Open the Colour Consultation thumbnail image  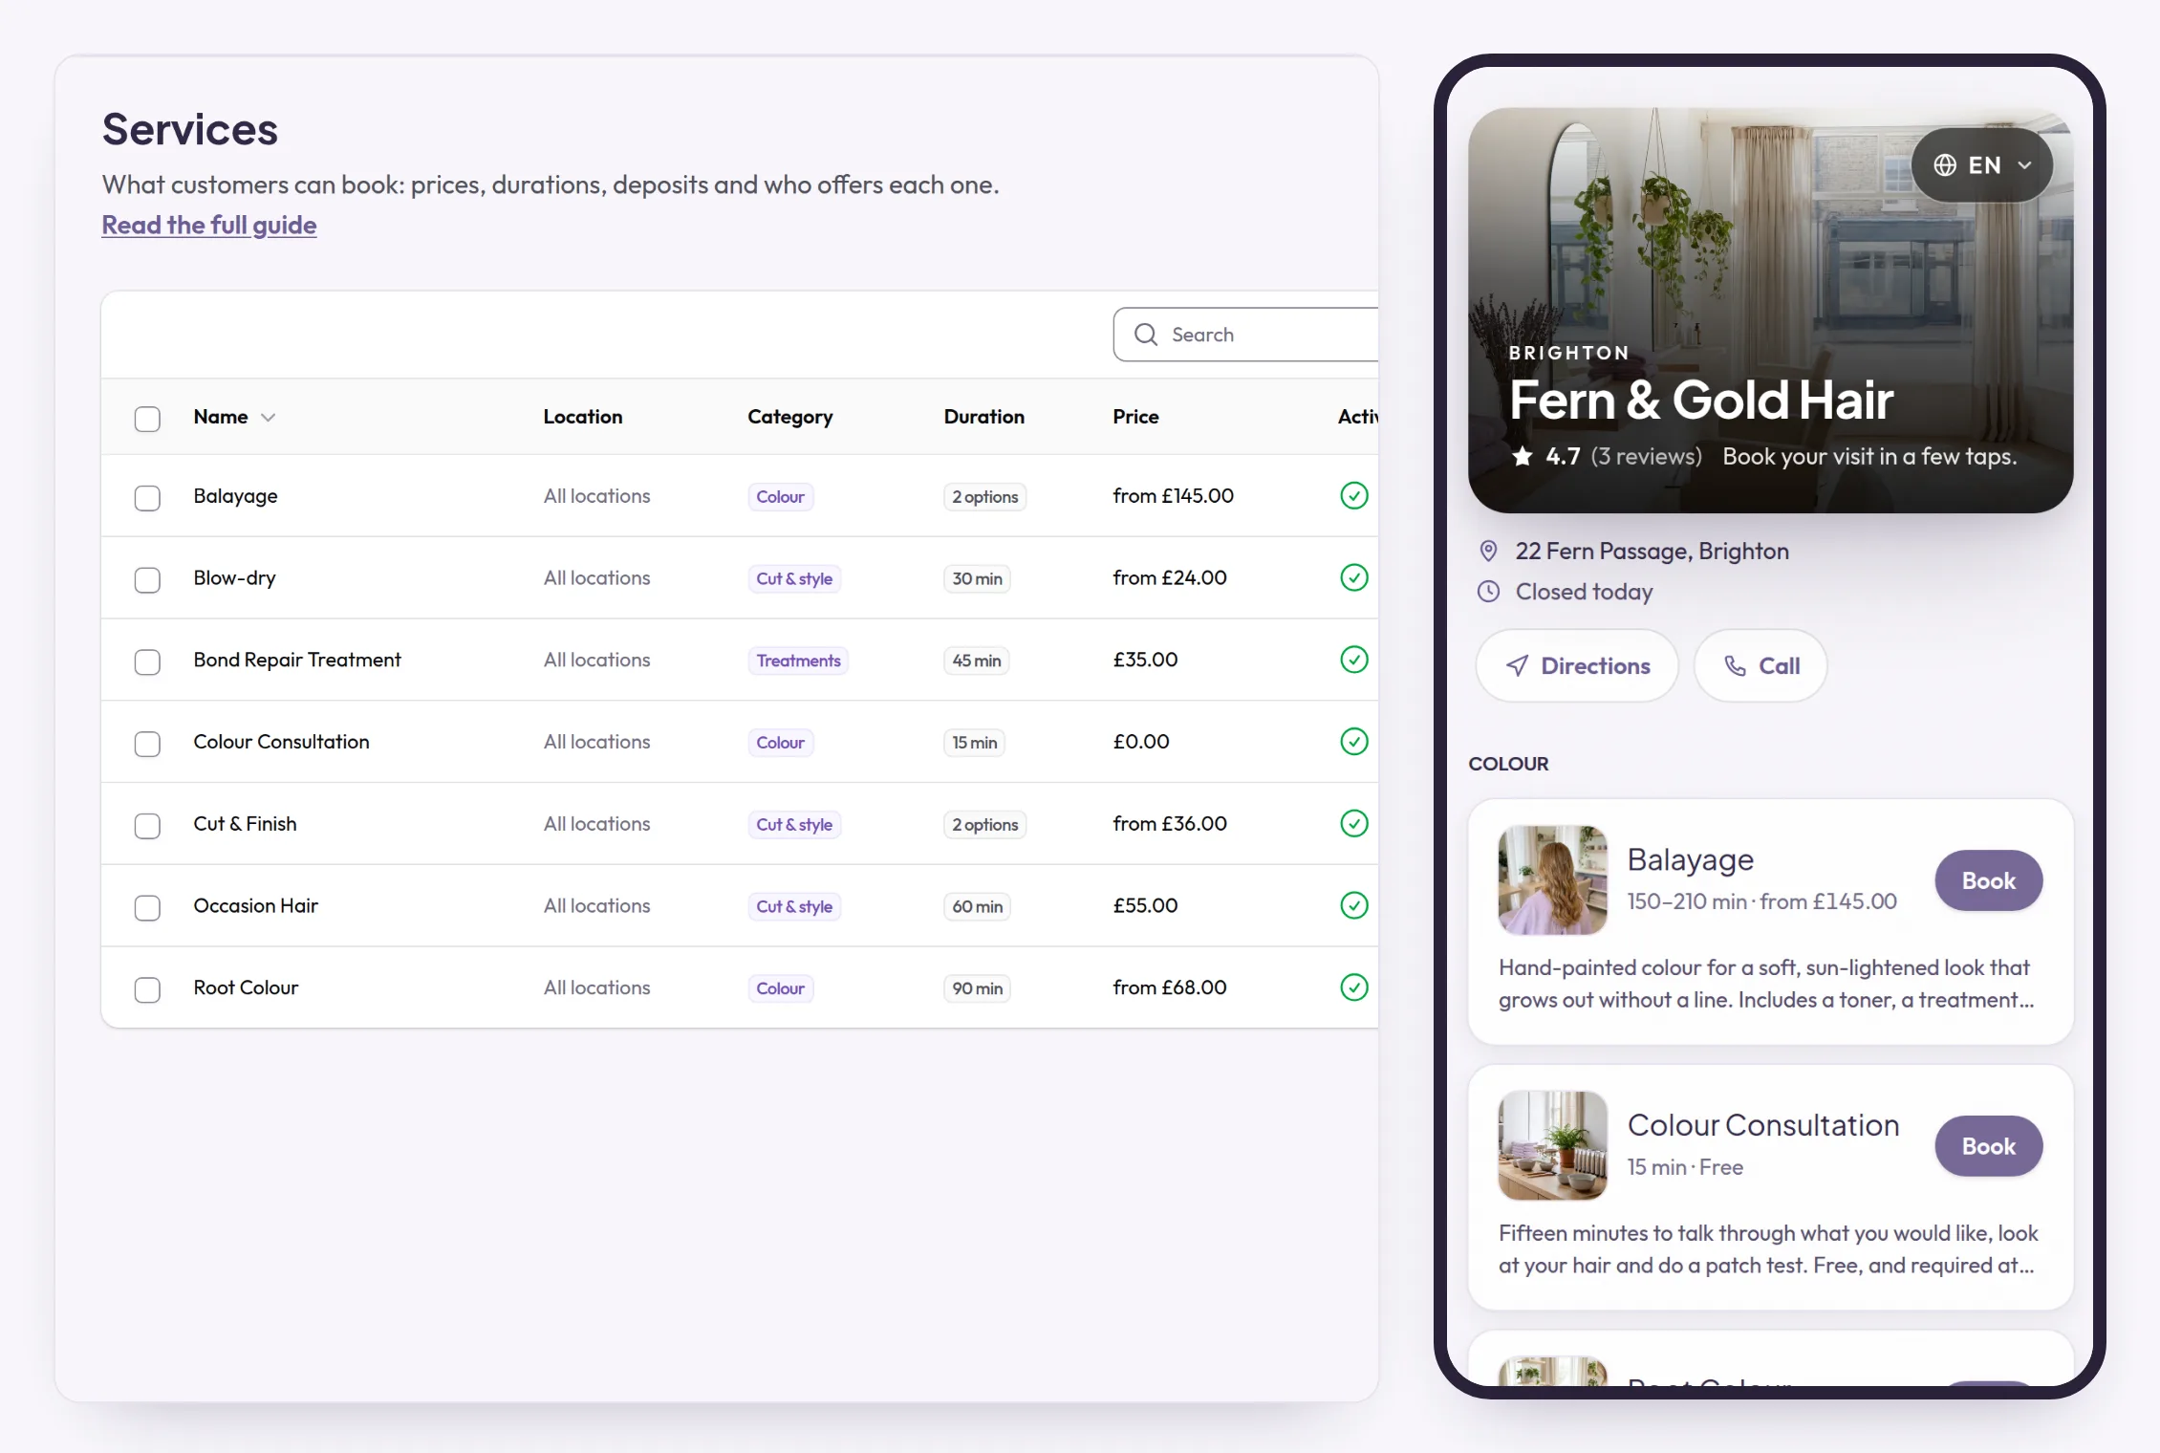point(1552,1146)
